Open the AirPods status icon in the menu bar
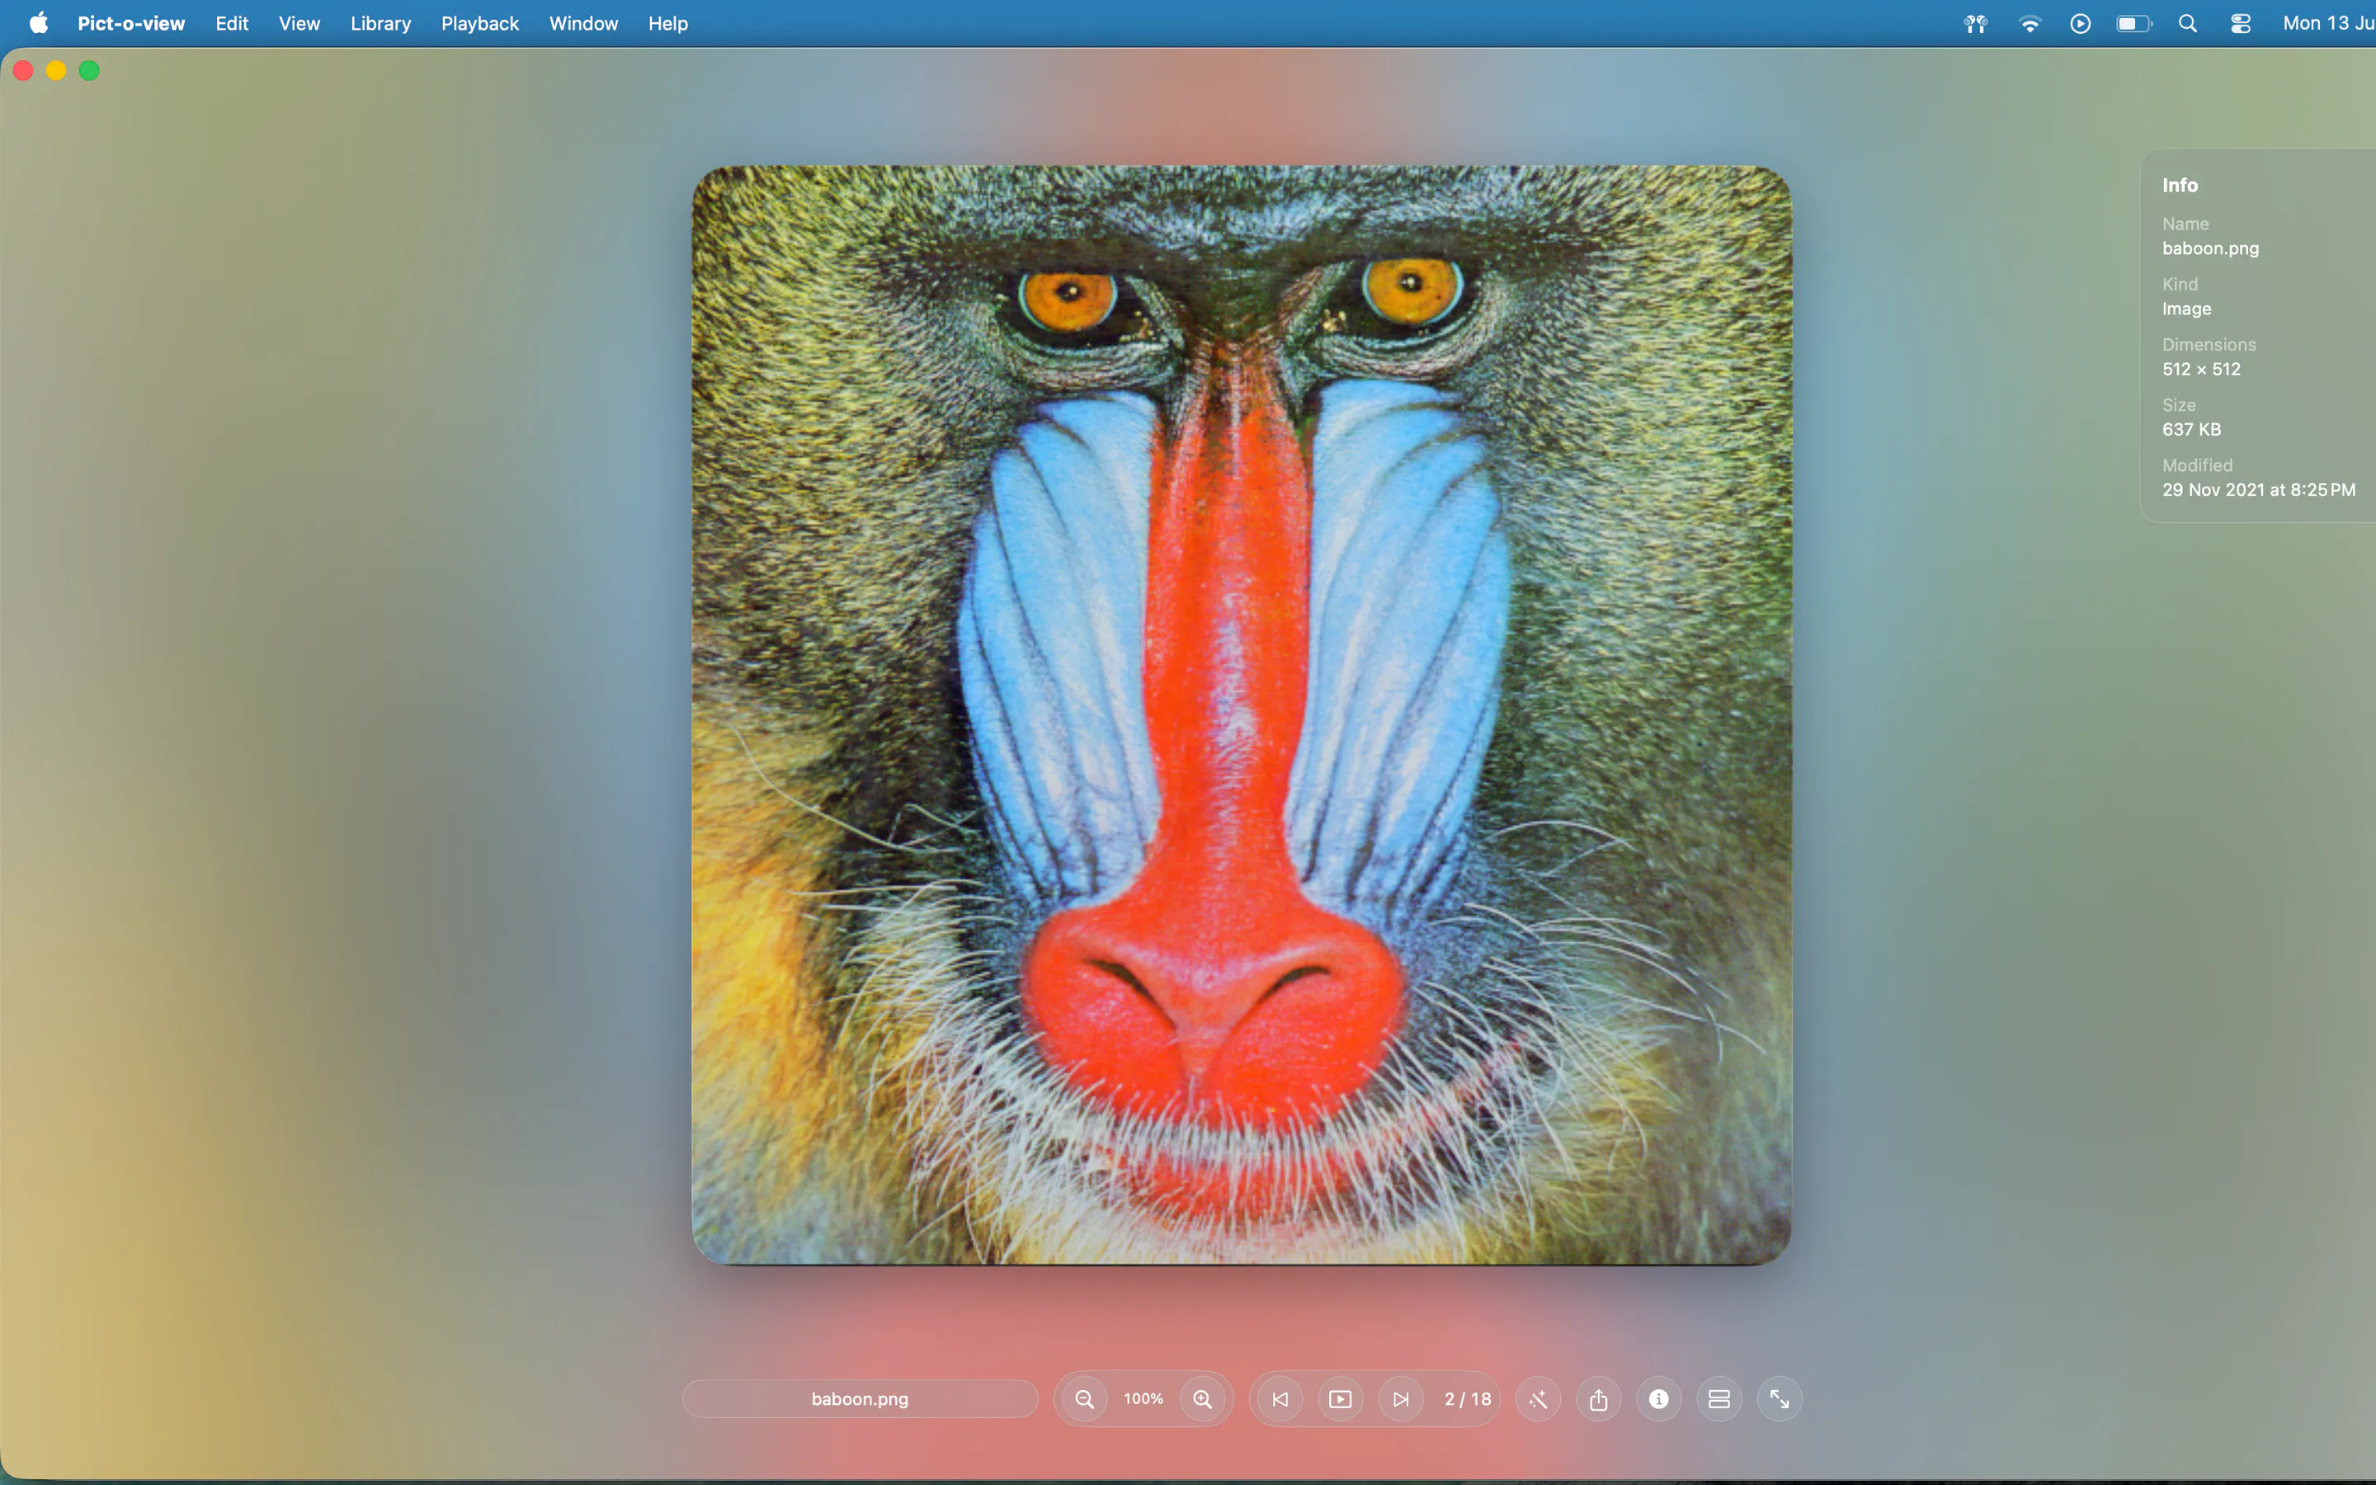2376x1485 pixels. (x=1975, y=24)
